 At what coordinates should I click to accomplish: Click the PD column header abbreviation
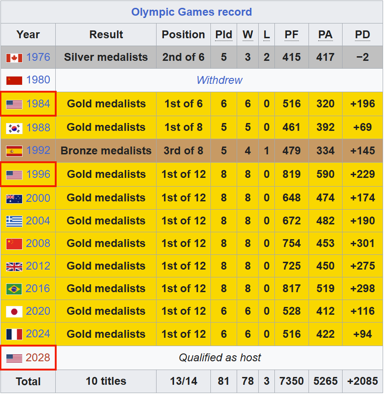click(x=362, y=35)
